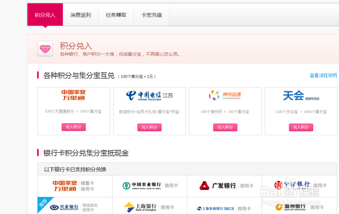Click the 中国平安万里通 logo in exchange card
Image resolution: width=339 pixels, height=214 pixels.
click(74, 95)
